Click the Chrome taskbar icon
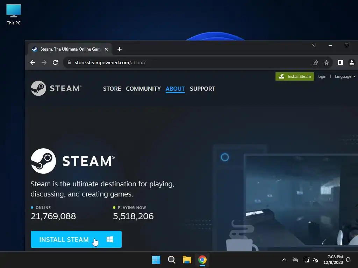Image resolution: width=358 pixels, height=268 pixels. click(202, 260)
